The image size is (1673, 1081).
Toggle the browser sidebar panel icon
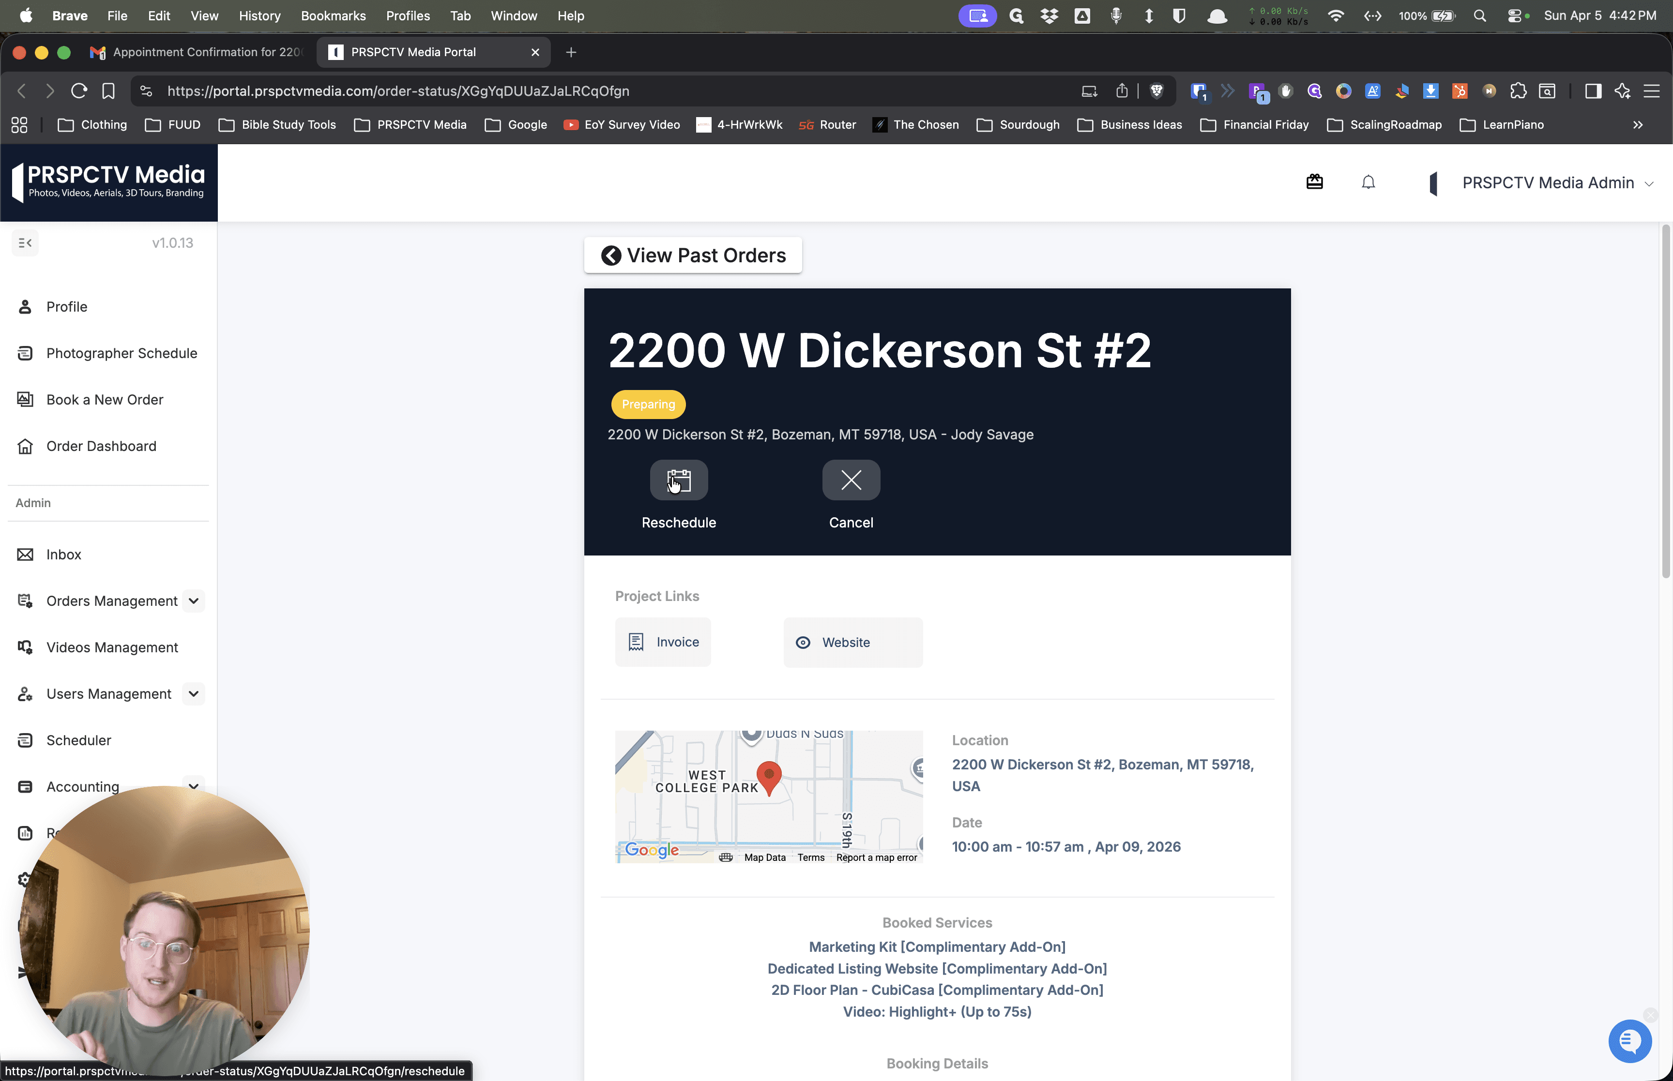pos(1593,90)
